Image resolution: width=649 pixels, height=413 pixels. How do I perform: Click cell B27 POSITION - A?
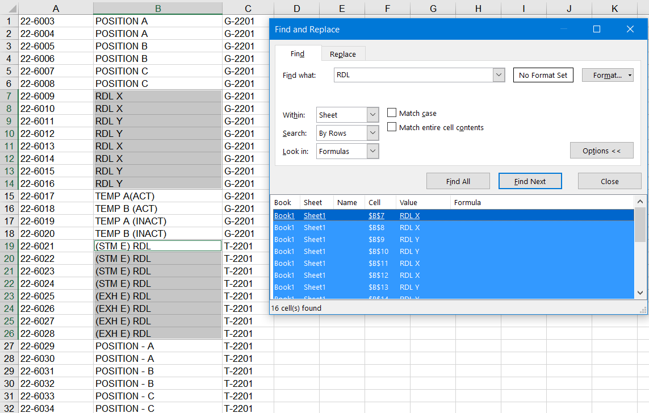tap(158, 346)
